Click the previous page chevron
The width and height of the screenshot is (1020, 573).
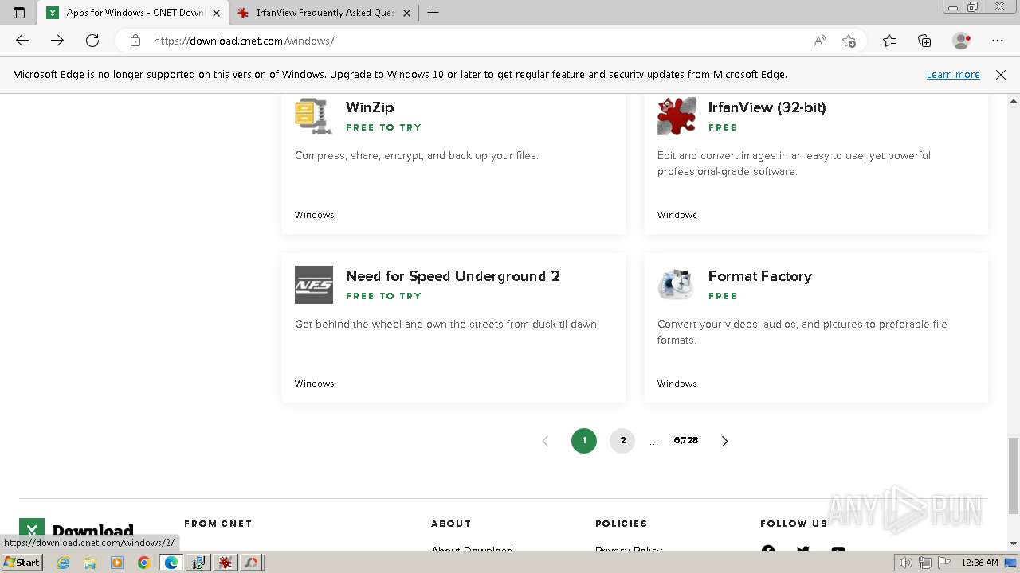[545, 441]
